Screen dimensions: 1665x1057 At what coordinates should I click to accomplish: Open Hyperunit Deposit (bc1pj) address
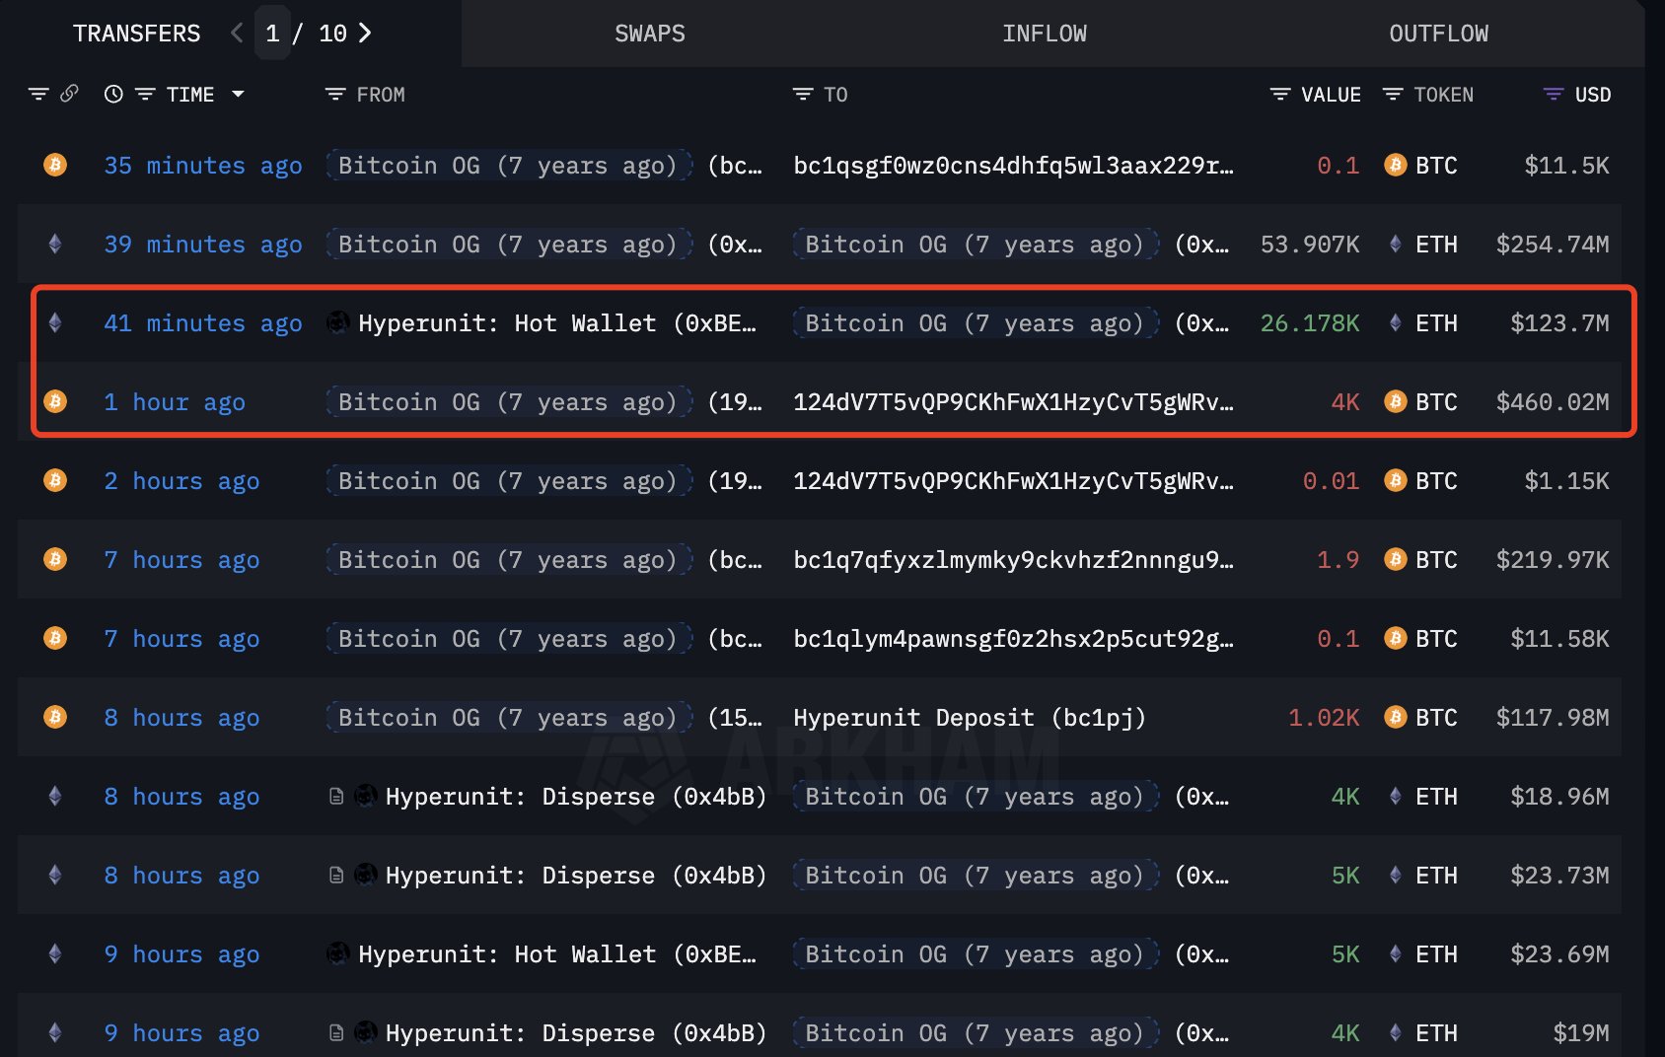click(x=970, y=717)
